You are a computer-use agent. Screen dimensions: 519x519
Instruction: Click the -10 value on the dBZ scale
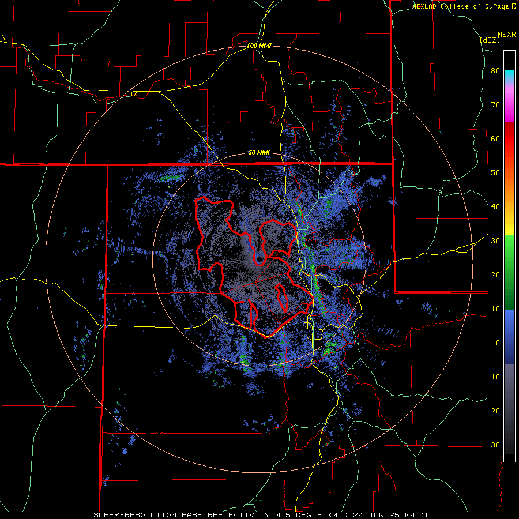coord(493,377)
